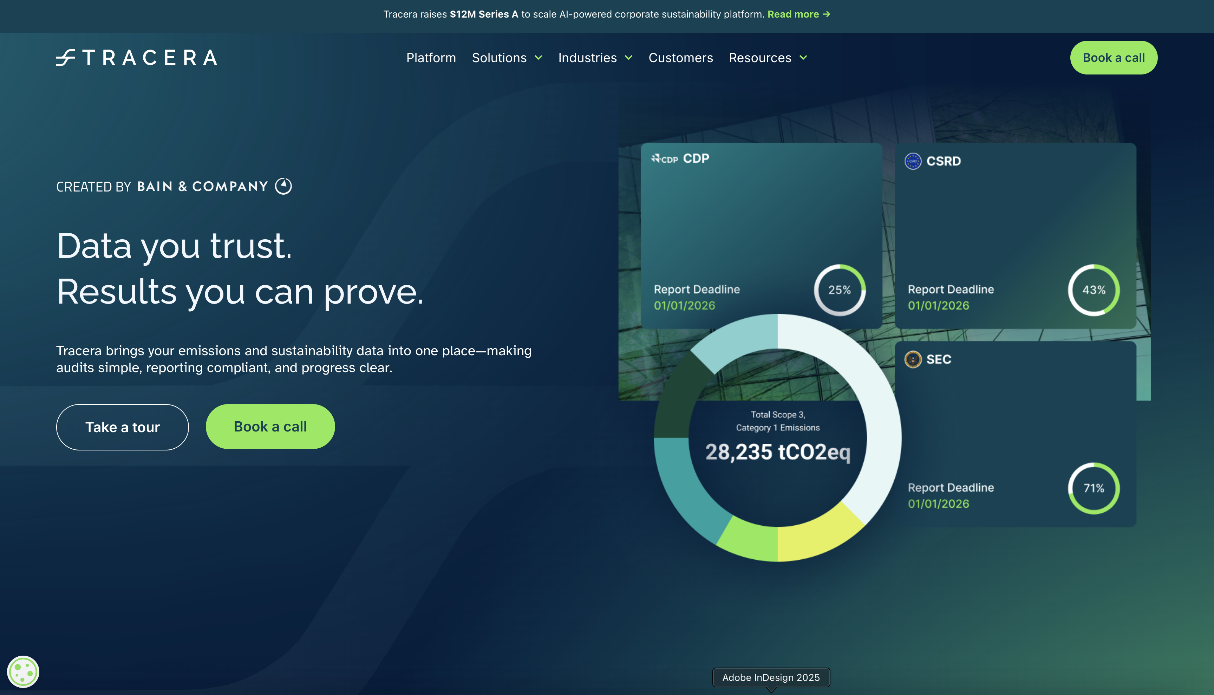The height and width of the screenshot is (695, 1214).
Task: Click the SEC seal icon on the card
Action: pos(913,359)
